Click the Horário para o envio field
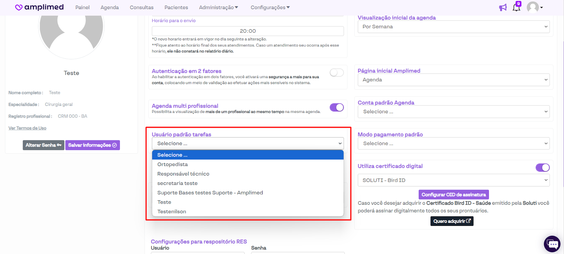 point(248,31)
